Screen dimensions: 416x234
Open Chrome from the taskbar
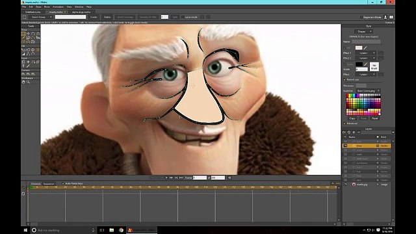point(122,230)
